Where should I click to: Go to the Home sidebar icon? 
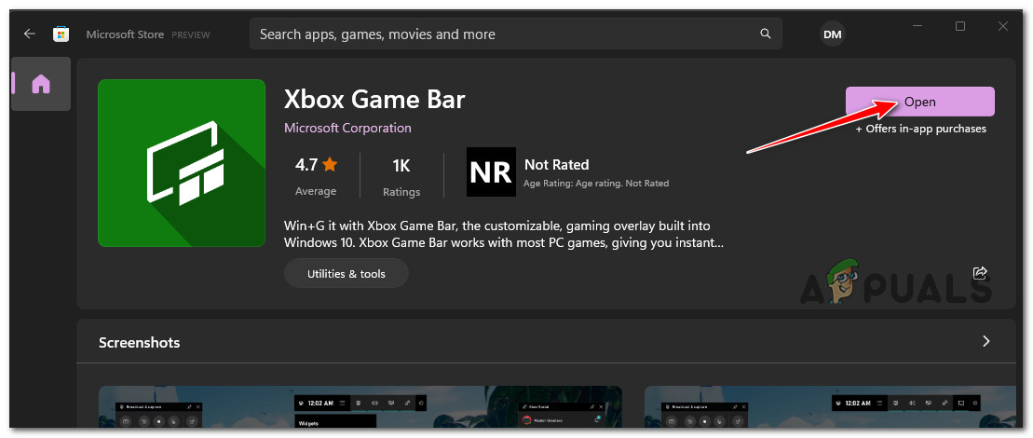point(41,84)
